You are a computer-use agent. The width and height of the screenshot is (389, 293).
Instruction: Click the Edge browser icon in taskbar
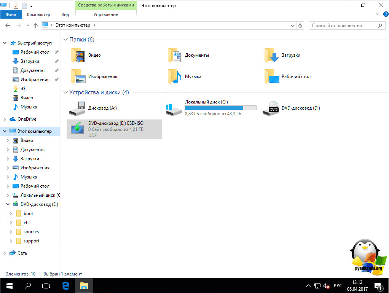click(x=65, y=285)
